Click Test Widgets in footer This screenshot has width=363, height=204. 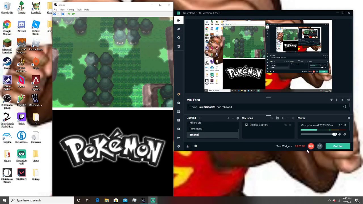(x=284, y=146)
